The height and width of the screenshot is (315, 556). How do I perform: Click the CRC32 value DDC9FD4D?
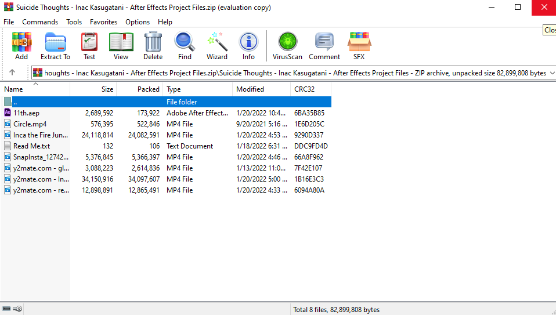coord(311,146)
